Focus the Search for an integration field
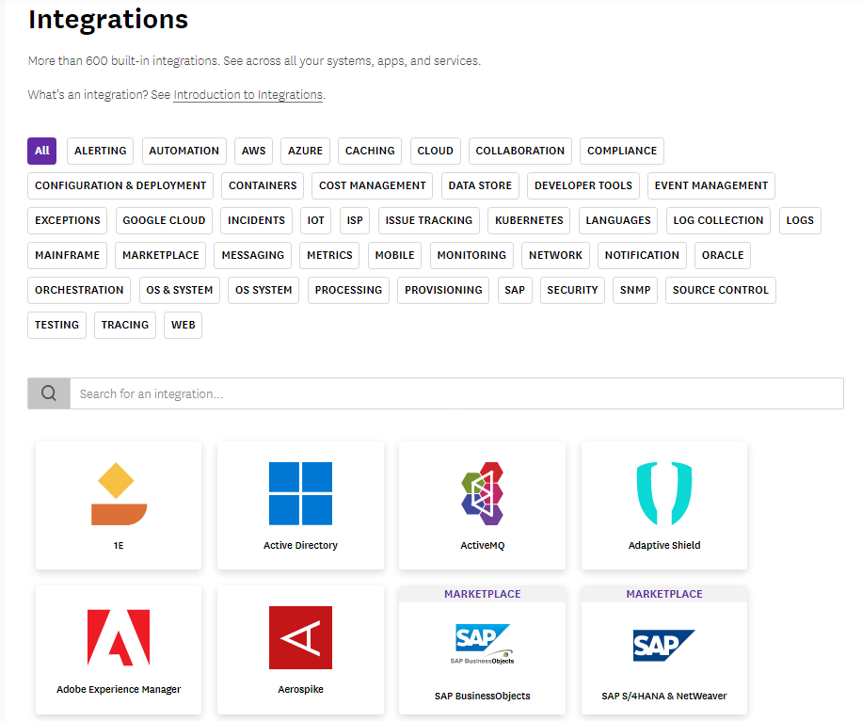 (456, 393)
